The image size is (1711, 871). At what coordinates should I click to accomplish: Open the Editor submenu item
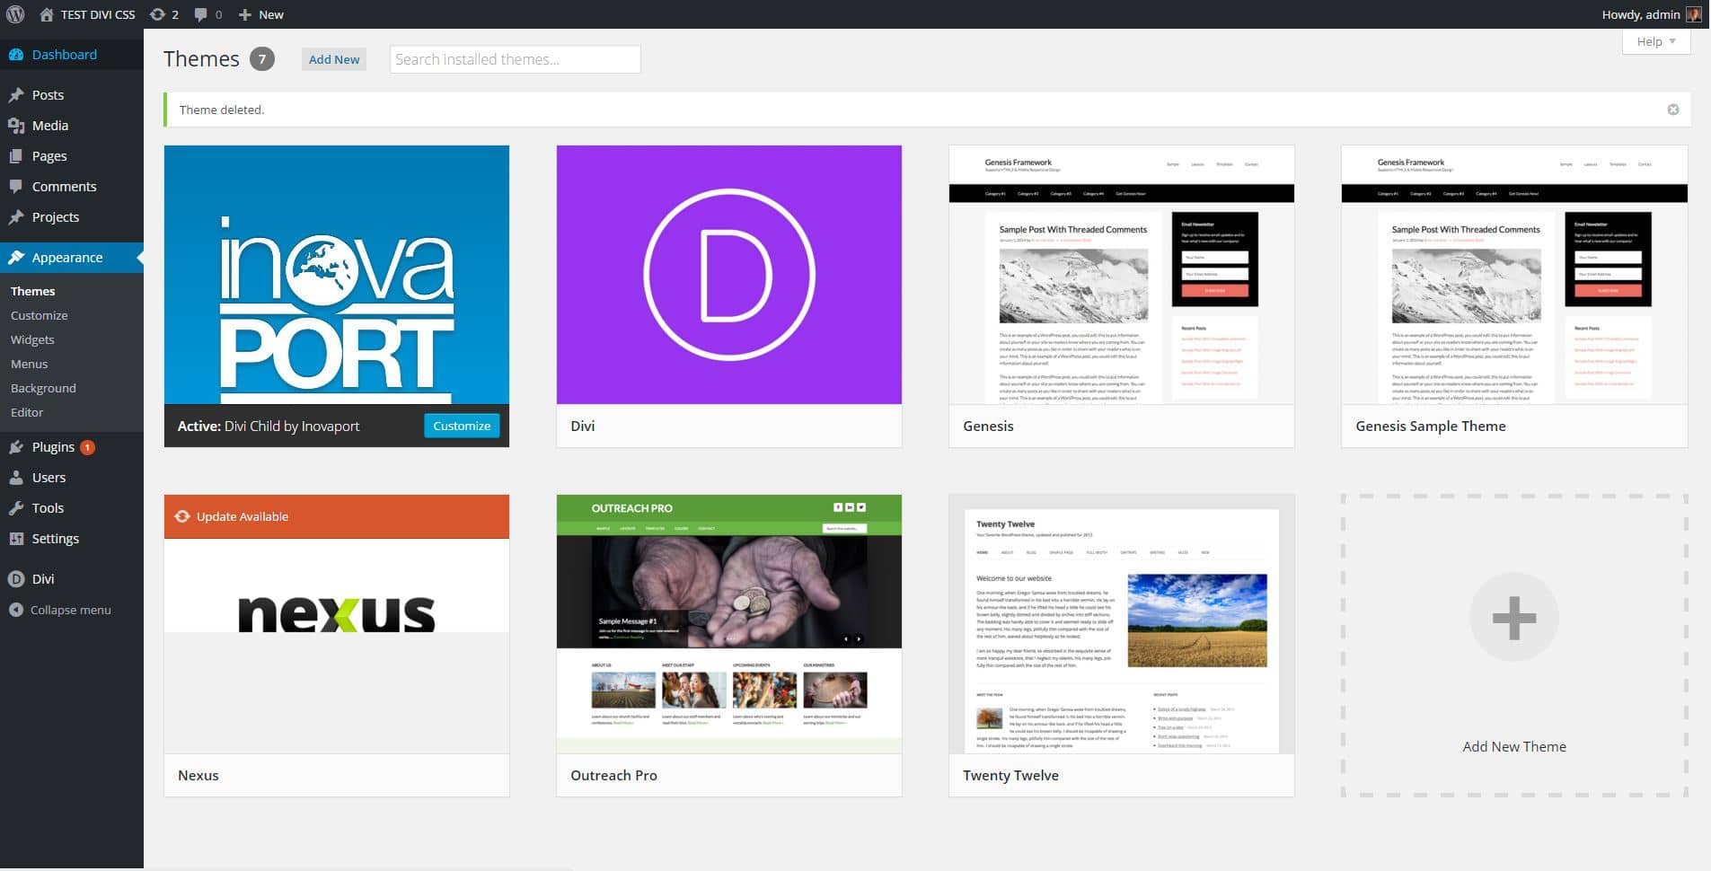click(x=27, y=412)
